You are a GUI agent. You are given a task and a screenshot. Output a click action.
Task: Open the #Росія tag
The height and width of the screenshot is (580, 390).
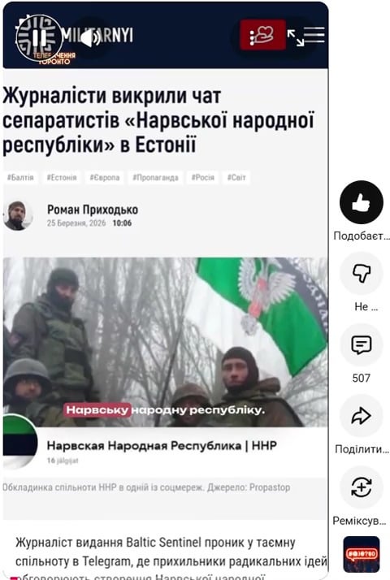coord(203,178)
